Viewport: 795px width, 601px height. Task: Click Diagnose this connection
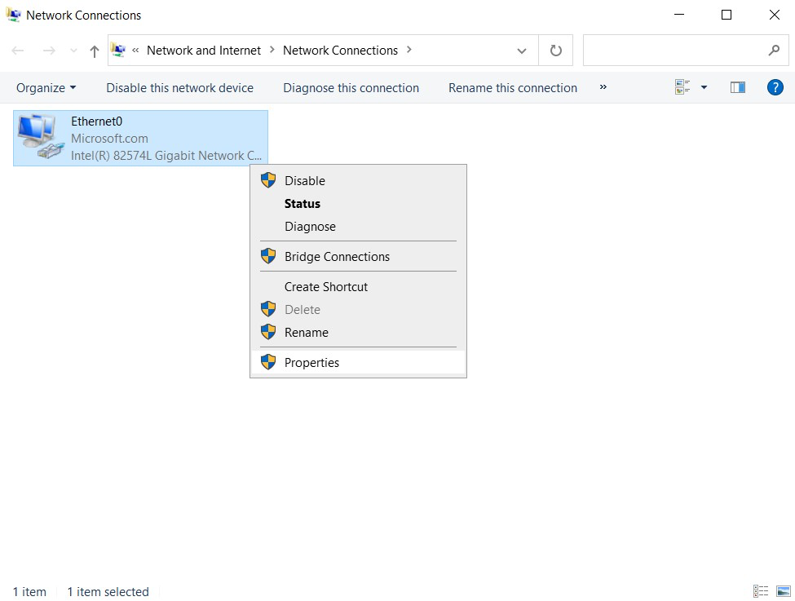click(x=351, y=88)
